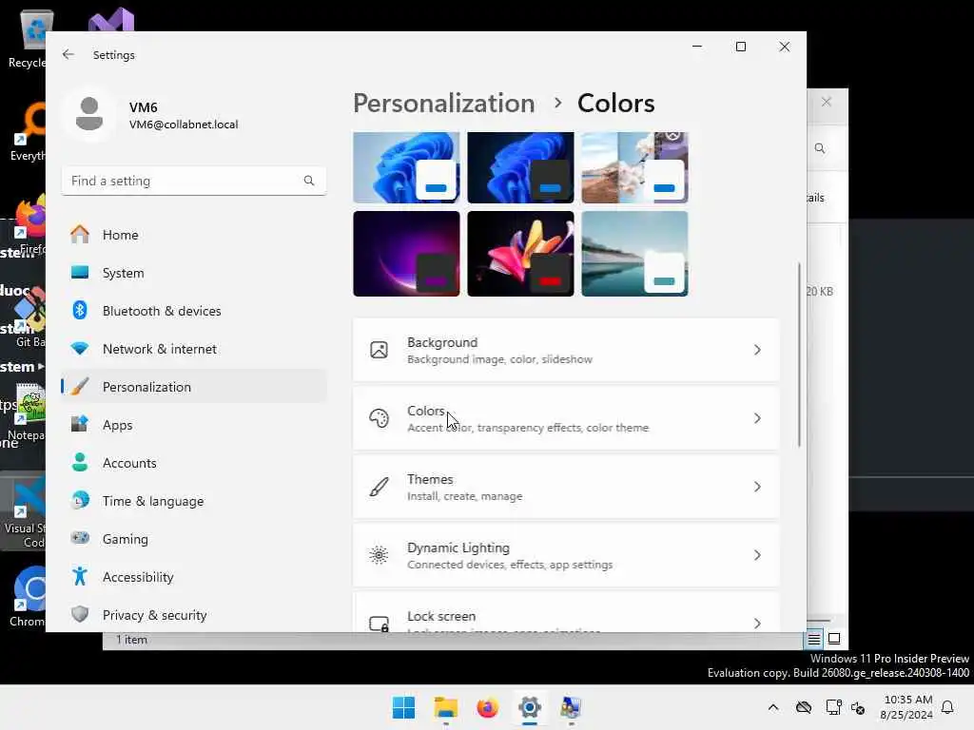This screenshot has width=974, height=730.
Task: Launch Firefox from the taskbar
Action: tap(488, 707)
